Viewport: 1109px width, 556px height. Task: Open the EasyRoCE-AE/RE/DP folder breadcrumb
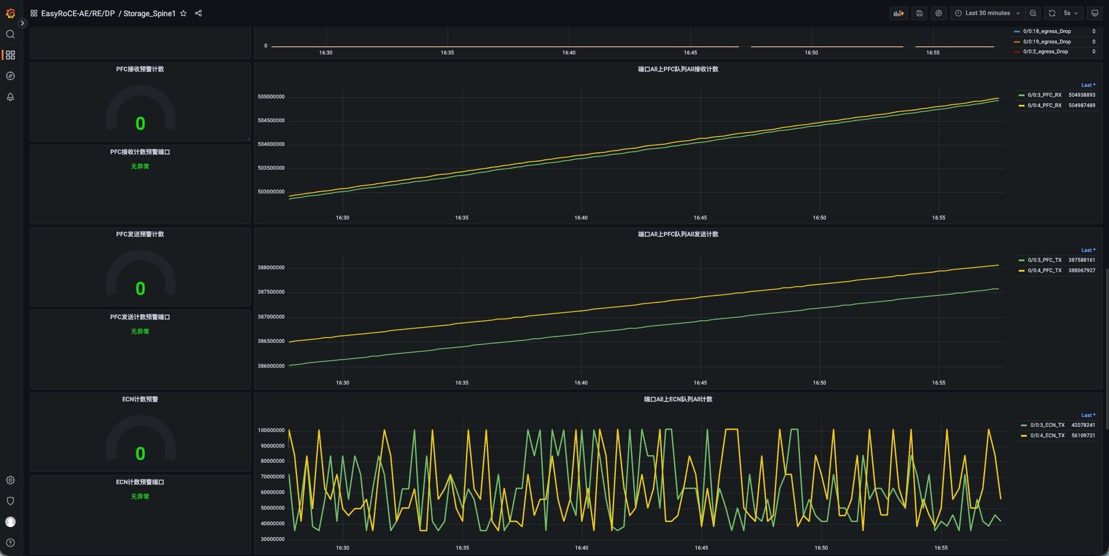[x=78, y=13]
